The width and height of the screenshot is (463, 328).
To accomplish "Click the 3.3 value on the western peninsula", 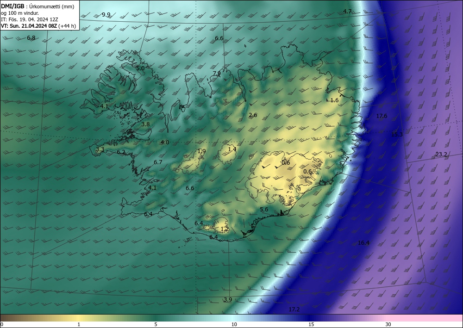I will click(100, 149).
